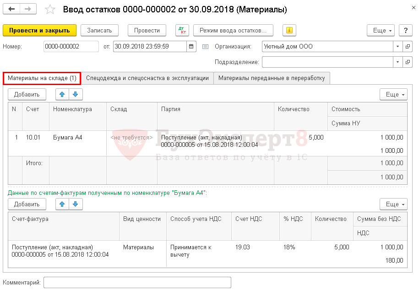Open organization Уютный дом card icon

408,47
